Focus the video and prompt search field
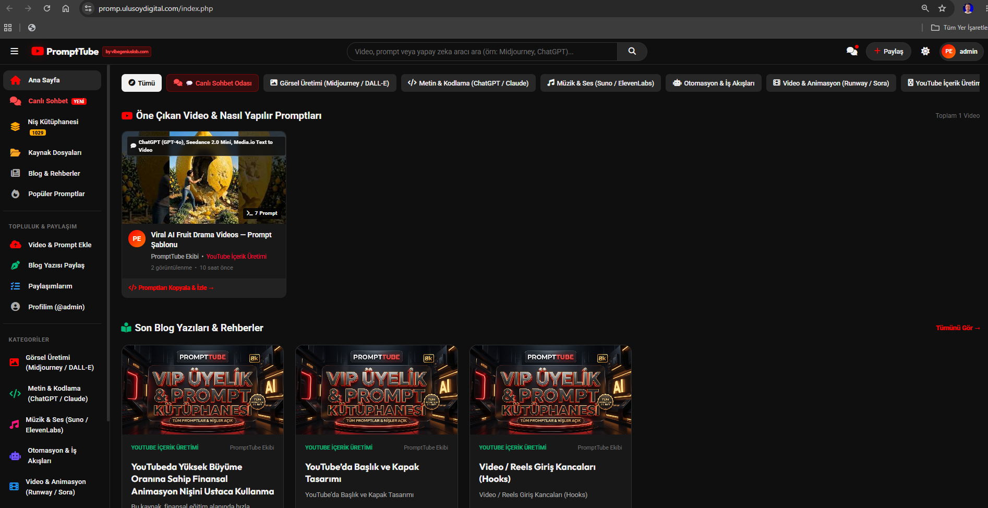This screenshot has width=988, height=508. click(x=482, y=51)
